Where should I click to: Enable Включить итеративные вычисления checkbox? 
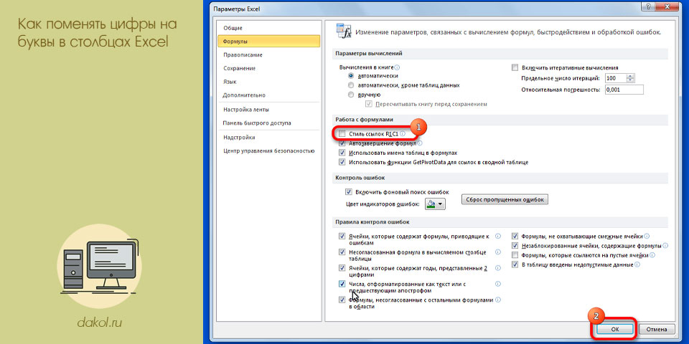click(515, 67)
